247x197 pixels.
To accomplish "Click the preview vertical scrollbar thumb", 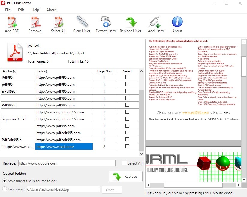I will [244, 66].
